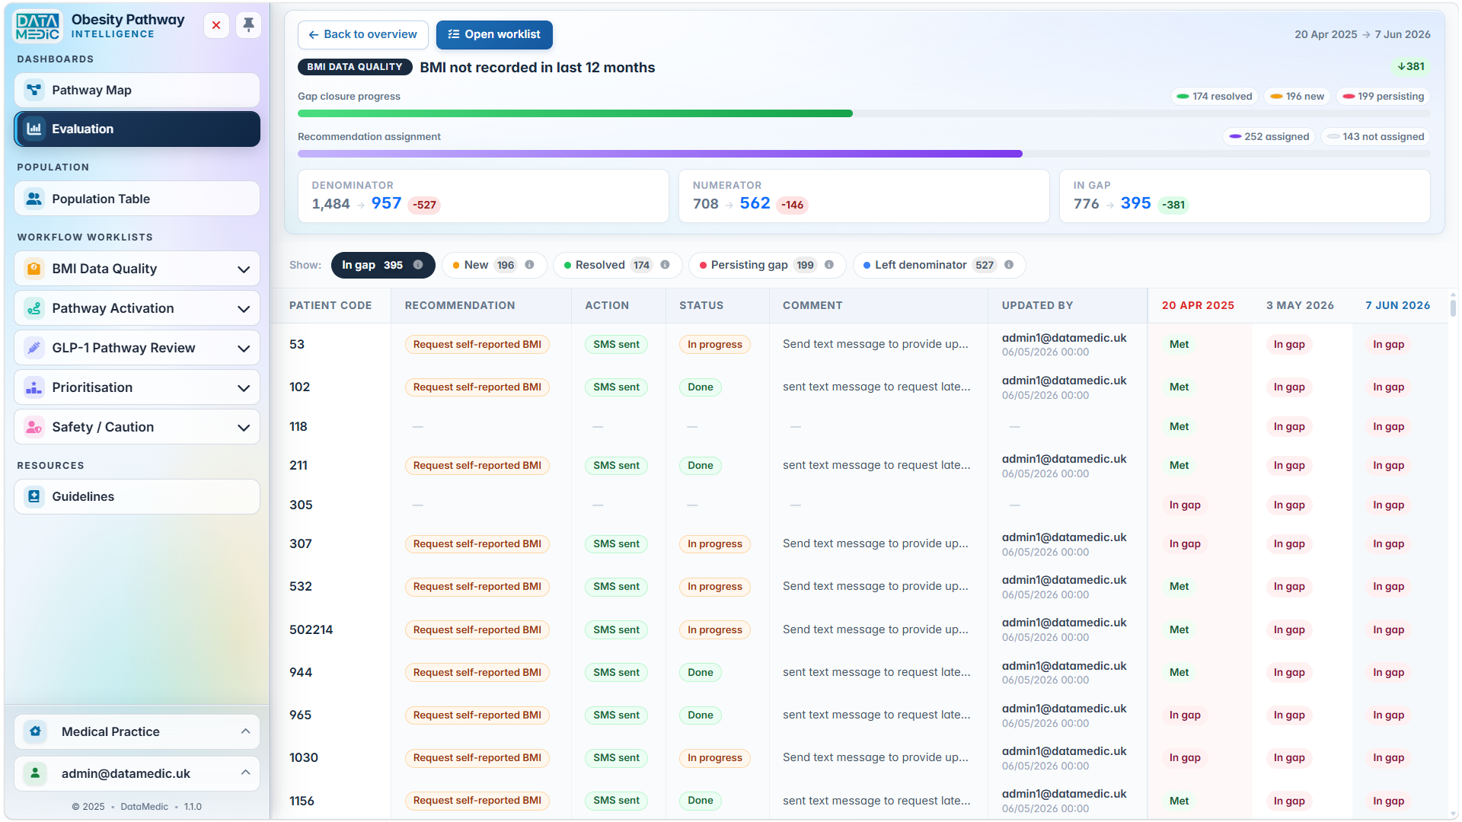Click In progress status for patient 307

(x=715, y=544)
